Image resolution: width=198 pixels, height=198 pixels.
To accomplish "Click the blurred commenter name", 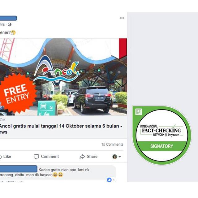I will coord(19,169).
